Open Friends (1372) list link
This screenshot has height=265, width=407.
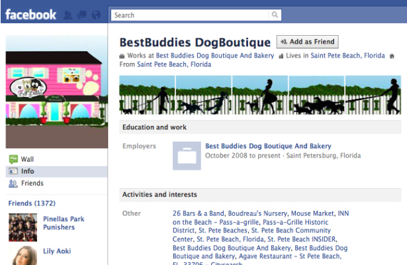click(32, 203)
